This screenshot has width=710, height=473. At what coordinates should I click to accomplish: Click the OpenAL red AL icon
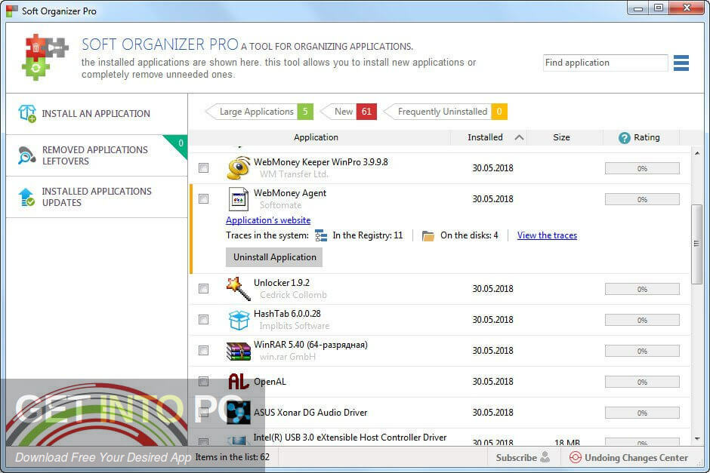[239, 382]
